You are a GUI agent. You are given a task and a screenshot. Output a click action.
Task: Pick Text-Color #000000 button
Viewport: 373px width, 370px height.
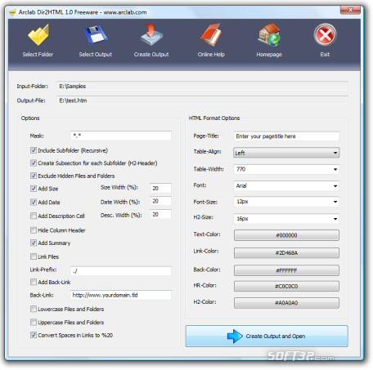[286, 235]
